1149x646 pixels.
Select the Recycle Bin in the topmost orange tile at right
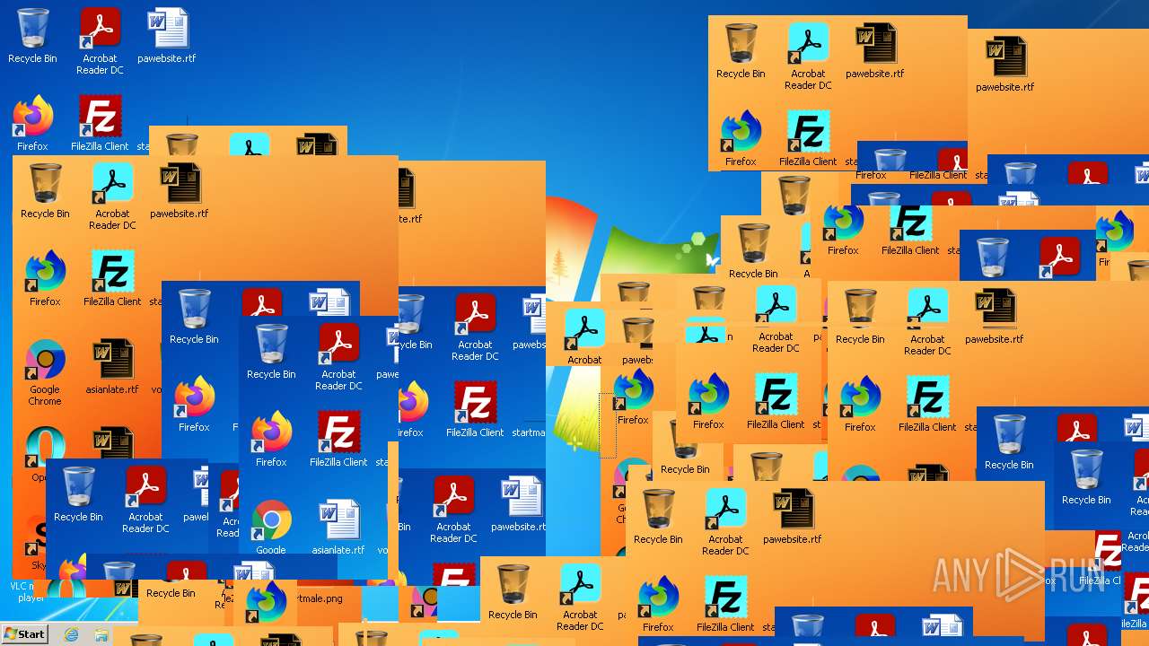click(741, 51)
